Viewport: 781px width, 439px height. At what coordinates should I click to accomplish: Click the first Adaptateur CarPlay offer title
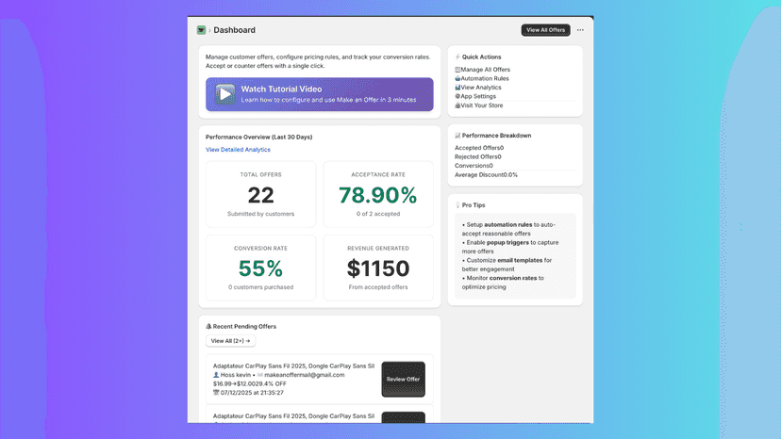click(x=293, y=366)
